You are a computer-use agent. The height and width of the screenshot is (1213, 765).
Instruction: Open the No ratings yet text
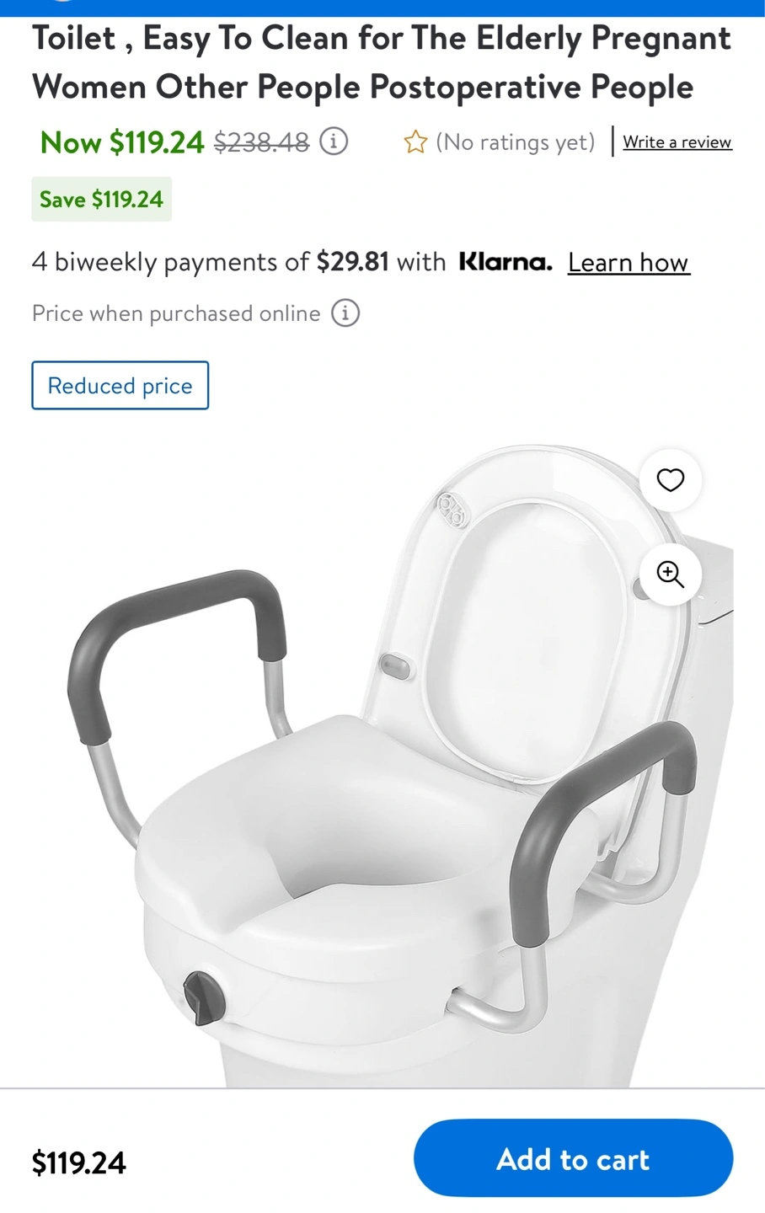516,142
